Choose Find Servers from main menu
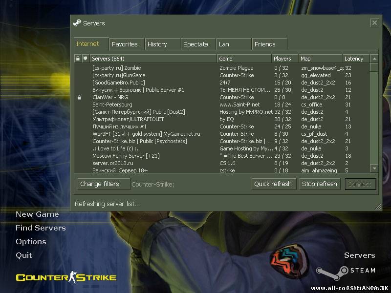The image size is (391, 293). pos(41,228)
